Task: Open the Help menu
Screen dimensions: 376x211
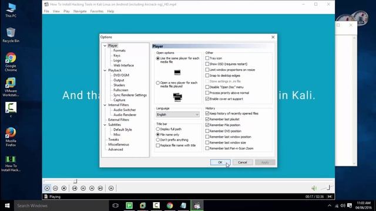Action: click(110, 11)
